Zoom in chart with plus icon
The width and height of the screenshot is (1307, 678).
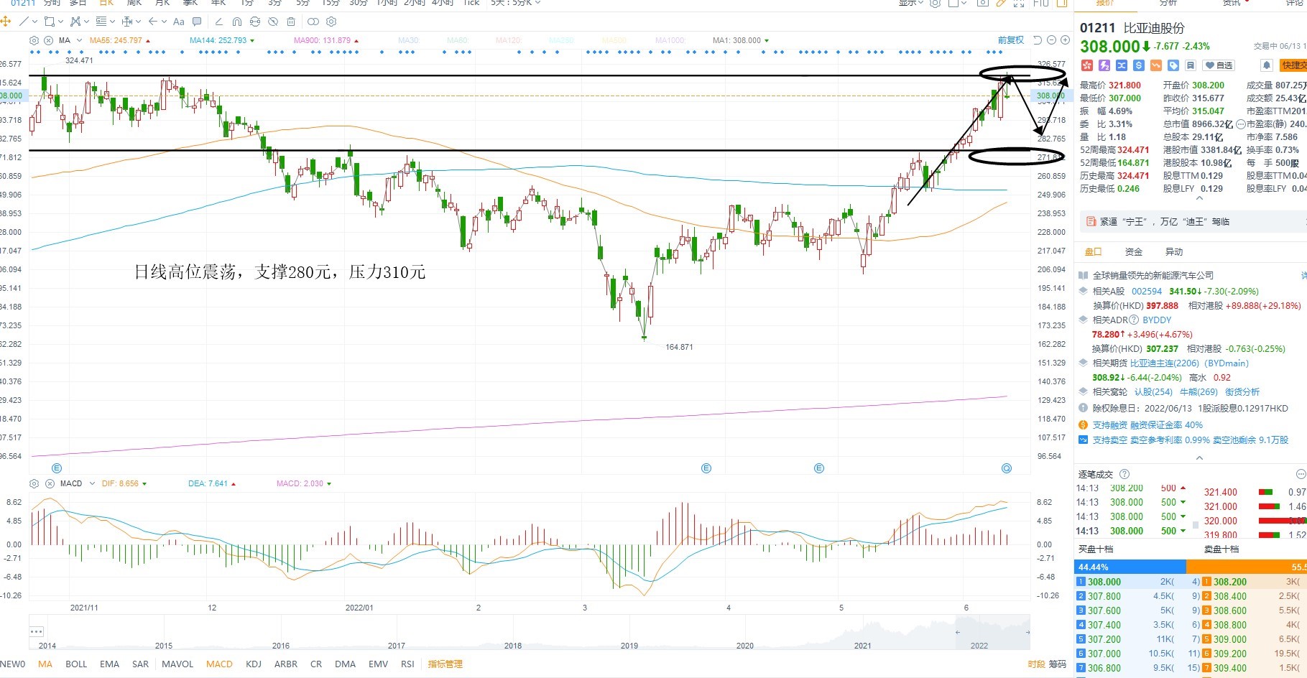(1065, 40)
